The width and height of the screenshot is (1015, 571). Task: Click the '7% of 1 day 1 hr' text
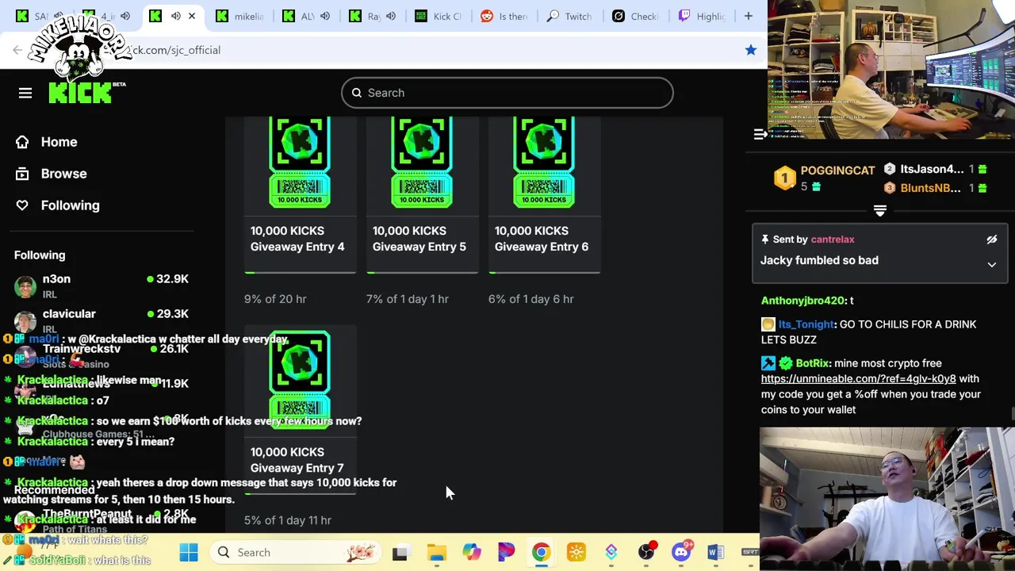[408, 299]
